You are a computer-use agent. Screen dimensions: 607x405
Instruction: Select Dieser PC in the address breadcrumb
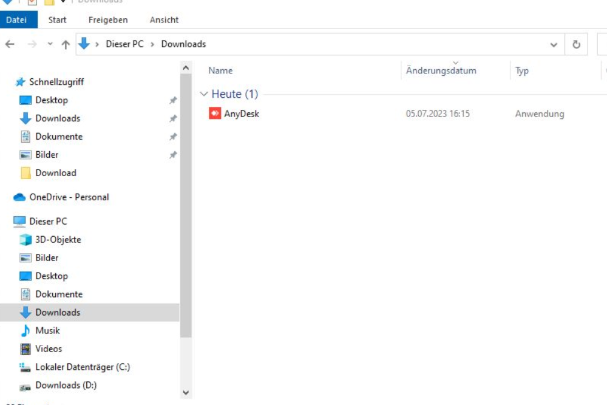tap(124, 44)
